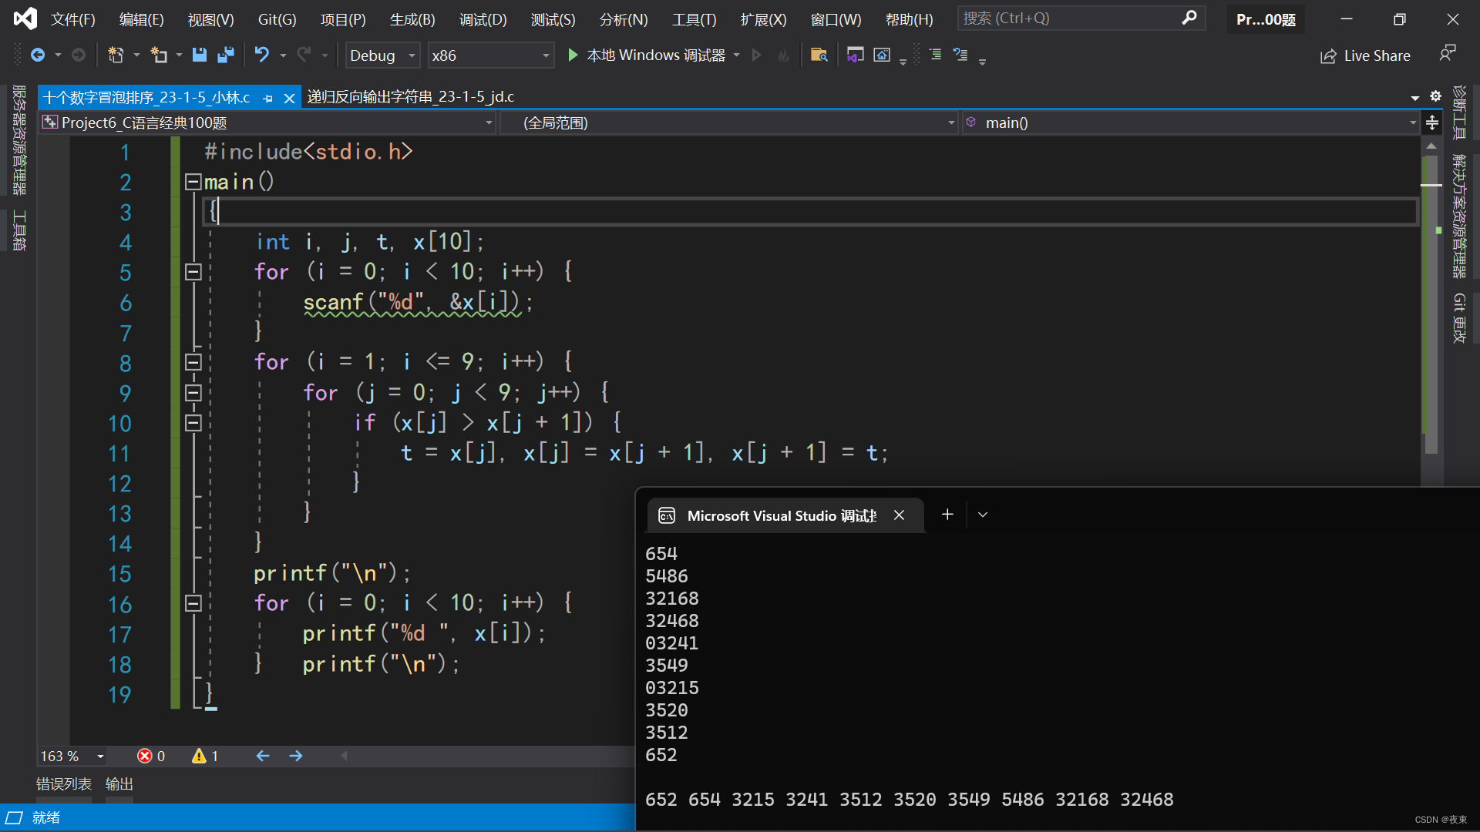The width and height of the screenshot is (1480, 832).
Task: Collapse the main() function block
Action: (193, 182)
